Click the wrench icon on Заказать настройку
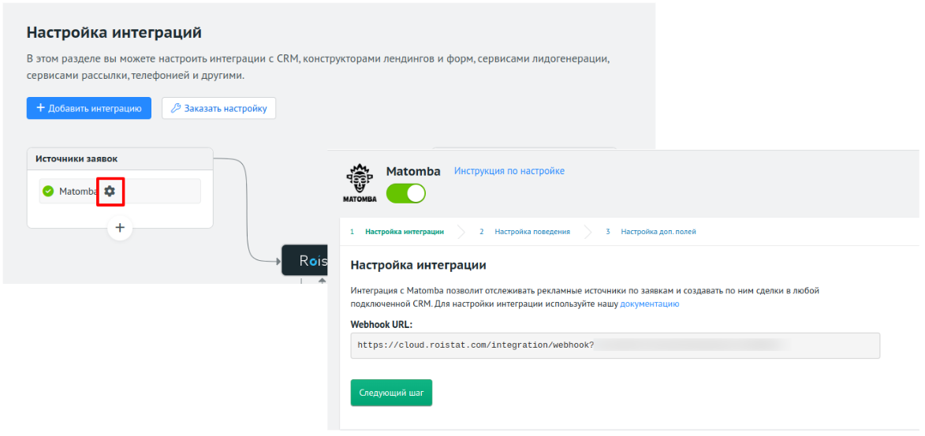925x436 pixels. pos(175,108)
